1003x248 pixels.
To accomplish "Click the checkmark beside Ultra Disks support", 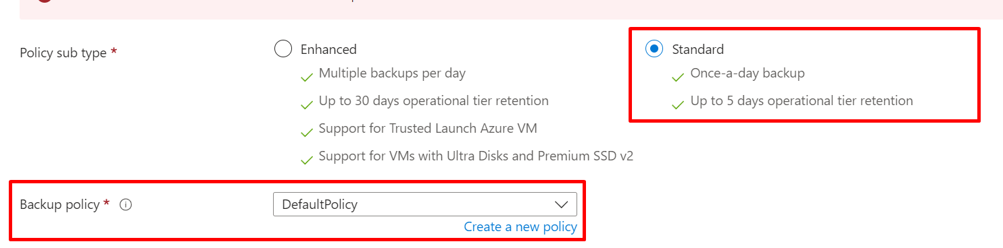I will (x=307, y=160).
